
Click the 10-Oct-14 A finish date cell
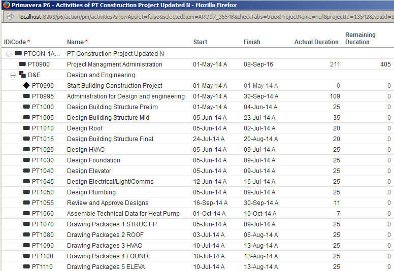coord(260,214)
